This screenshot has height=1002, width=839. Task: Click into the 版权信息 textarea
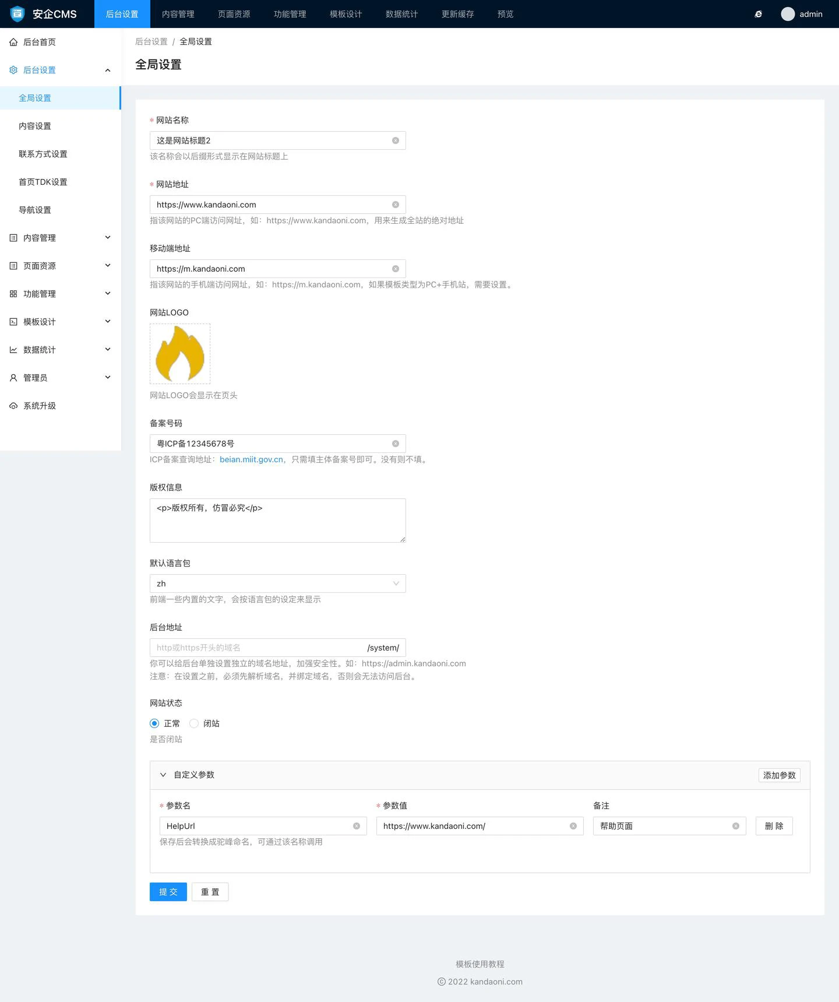pos(277,521)
